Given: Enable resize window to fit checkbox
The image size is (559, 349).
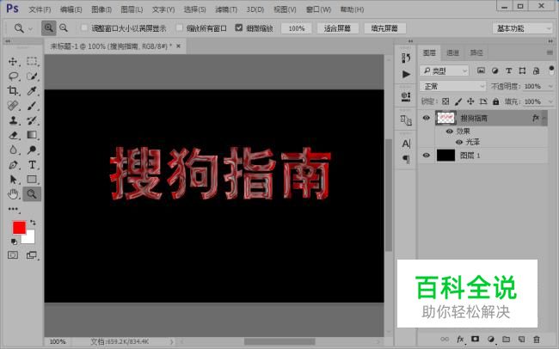Looking at the screenshot, I should pyautogui.click(x=84, y=28).
